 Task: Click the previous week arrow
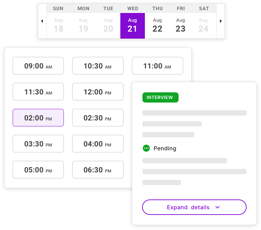tap(42, 21)
